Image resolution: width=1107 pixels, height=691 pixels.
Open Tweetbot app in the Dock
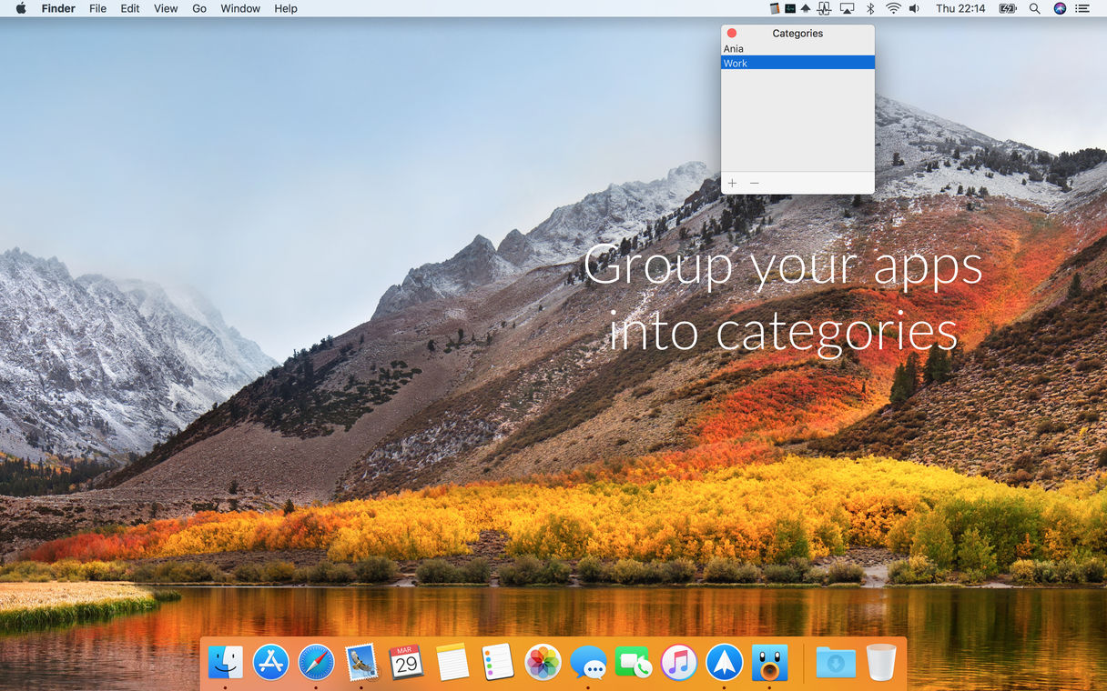click(769, 662)
